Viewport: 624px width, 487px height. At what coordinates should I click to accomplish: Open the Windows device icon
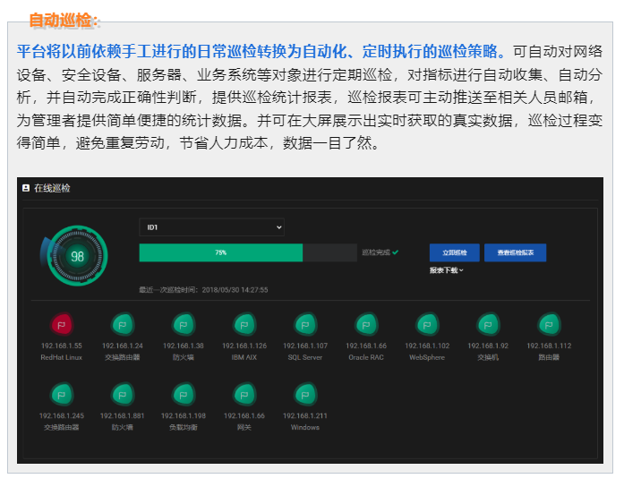[x=305, y=394]
